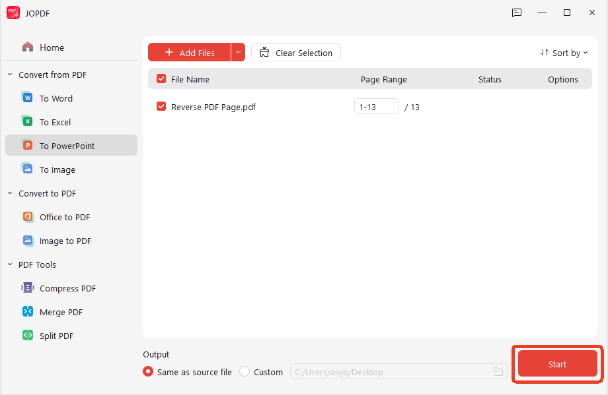Click the Clear Selection broom icon
Screen dimensions: 608x395
click(264, 52)
